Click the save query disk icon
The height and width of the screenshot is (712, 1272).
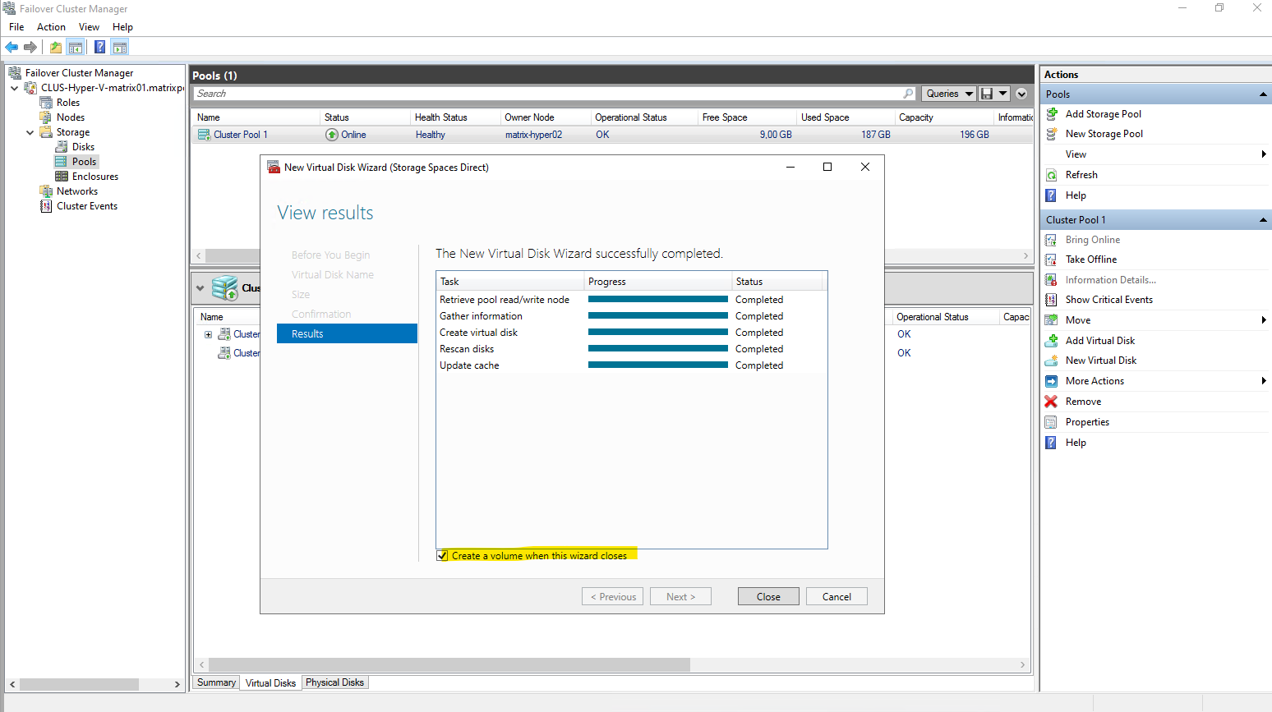tap(987, 94)
